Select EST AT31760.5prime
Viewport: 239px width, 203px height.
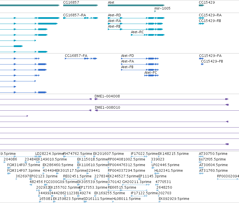pyautogui.click(x=213, y=171)
